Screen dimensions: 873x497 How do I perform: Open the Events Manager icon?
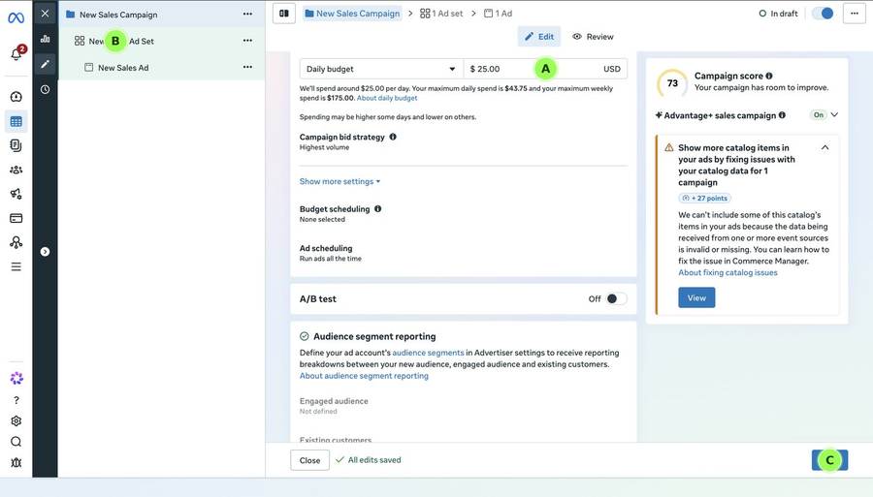16,242
